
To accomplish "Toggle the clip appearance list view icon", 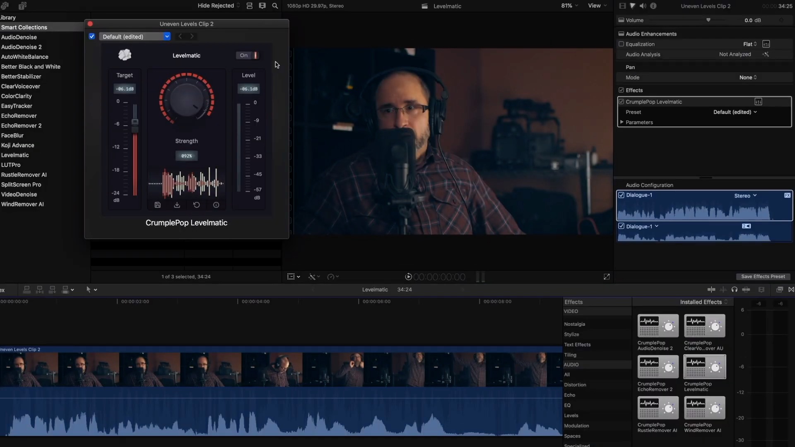I will pyautogui.click(x=249, y=6).
